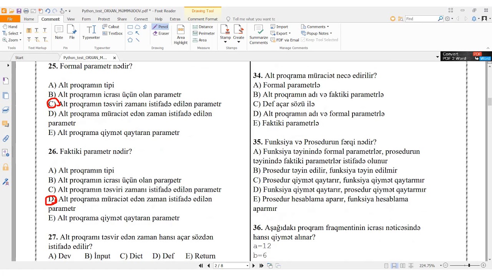Switch to the View ribbon tab
Image resolution: width=492 pixels, height=276 pixels.
tap(71, 19)
